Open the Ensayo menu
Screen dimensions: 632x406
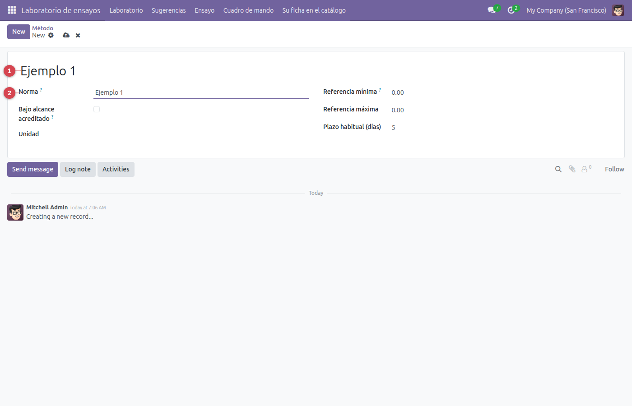[204, 10]
